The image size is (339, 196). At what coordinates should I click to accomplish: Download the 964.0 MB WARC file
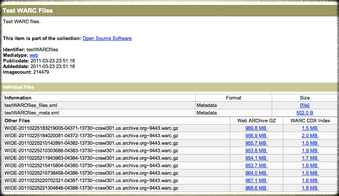(x=256, y=173)
